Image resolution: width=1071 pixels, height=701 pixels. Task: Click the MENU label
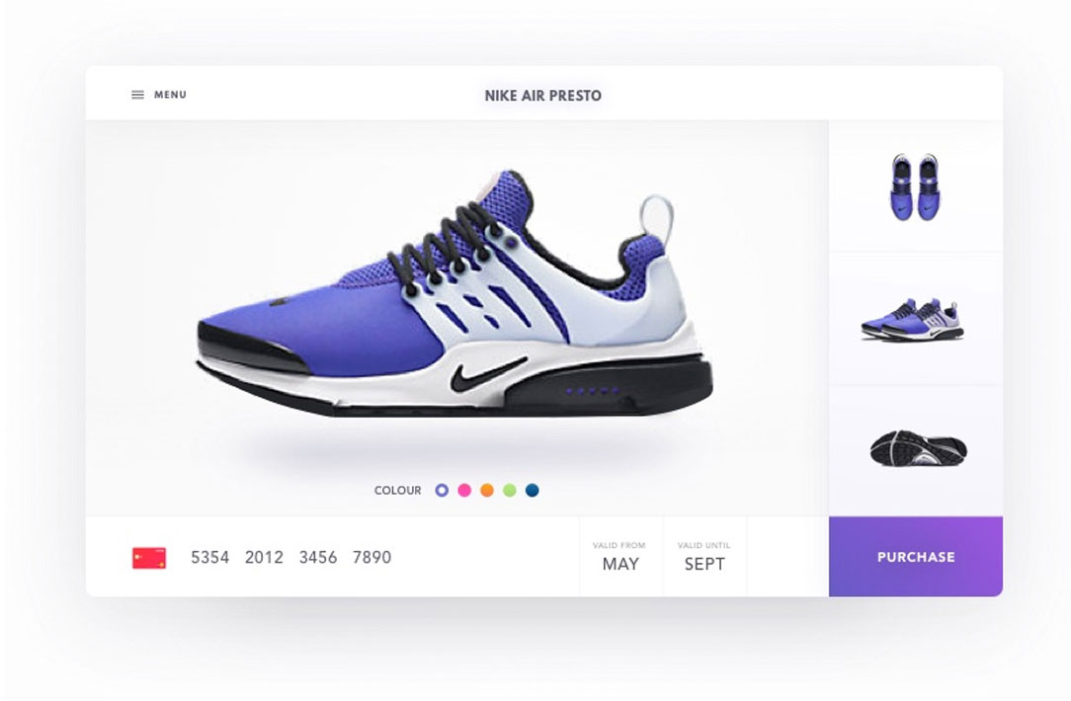pyautogui.click(x=170, y=95)
